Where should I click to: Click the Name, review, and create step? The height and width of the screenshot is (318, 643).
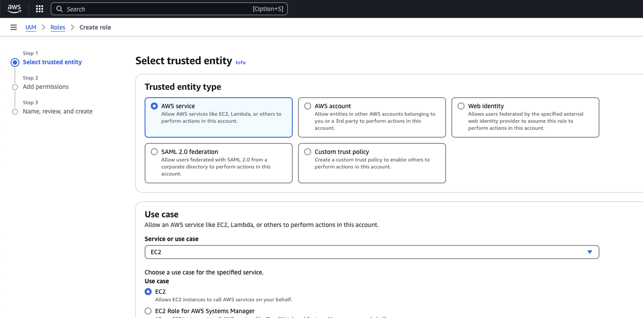click(58, 111)
